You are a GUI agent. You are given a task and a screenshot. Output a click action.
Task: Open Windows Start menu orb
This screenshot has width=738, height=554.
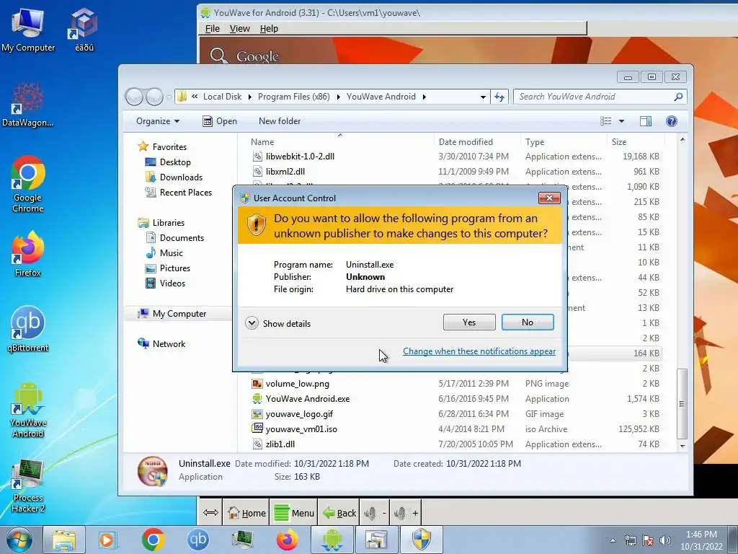click(x=19, y=540)
